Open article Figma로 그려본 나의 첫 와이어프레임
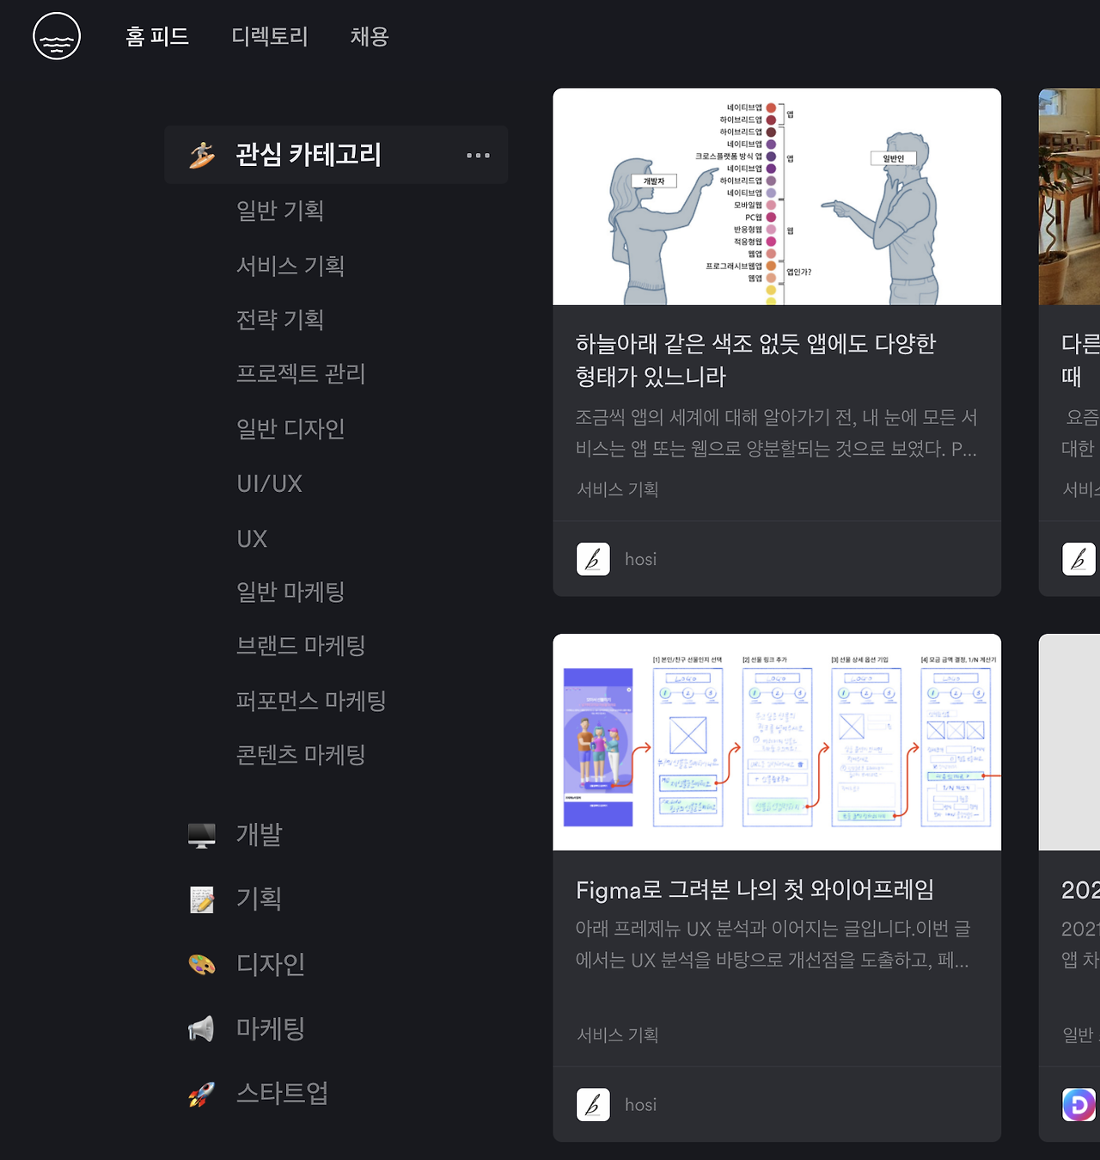 [x=755, y=890]
